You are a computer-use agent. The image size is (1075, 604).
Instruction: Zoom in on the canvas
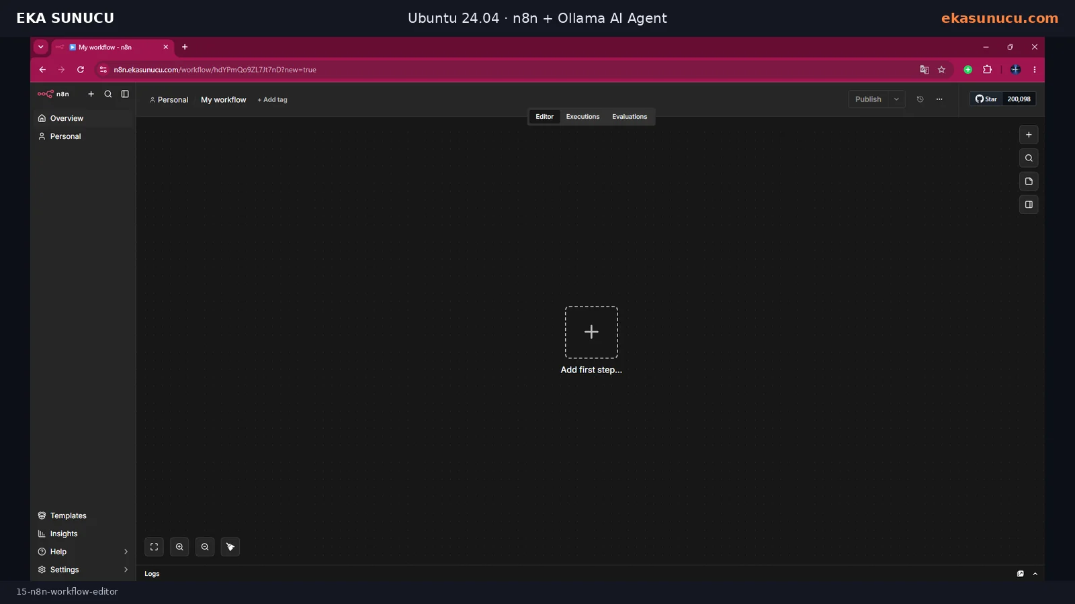179,547
